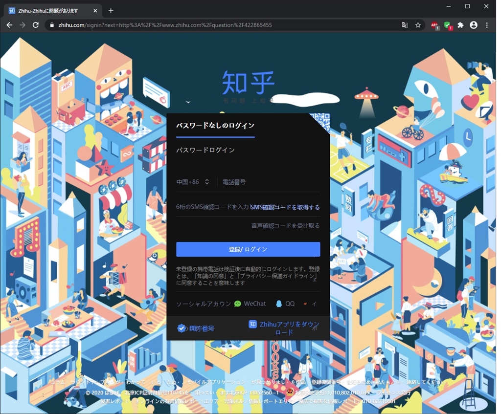This screenshot has height=414, width=501.
Task: Select パスワードなしのログイン tab
Action: coord(215,126)
